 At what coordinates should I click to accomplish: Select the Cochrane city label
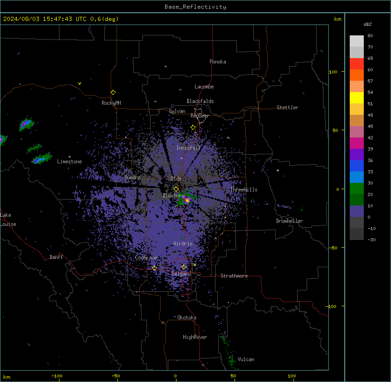tap(146, 258)
